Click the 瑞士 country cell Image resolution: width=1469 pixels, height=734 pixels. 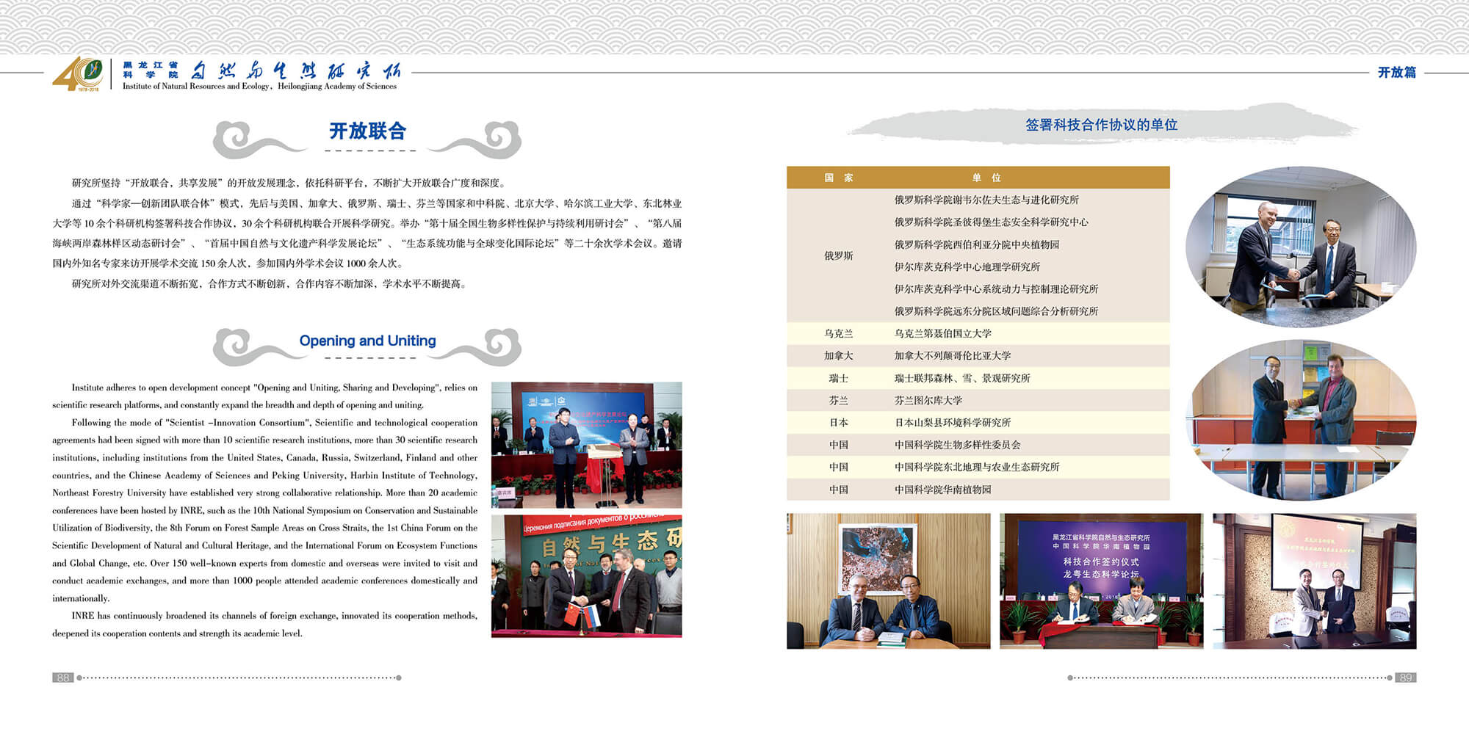(838, 378)
